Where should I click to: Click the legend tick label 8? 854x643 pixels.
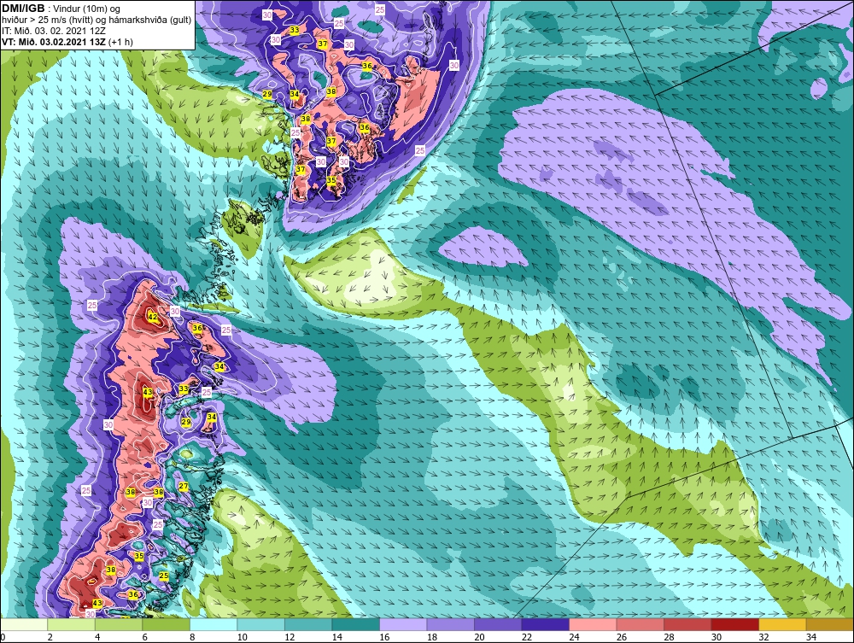click(x=192, y=637)
